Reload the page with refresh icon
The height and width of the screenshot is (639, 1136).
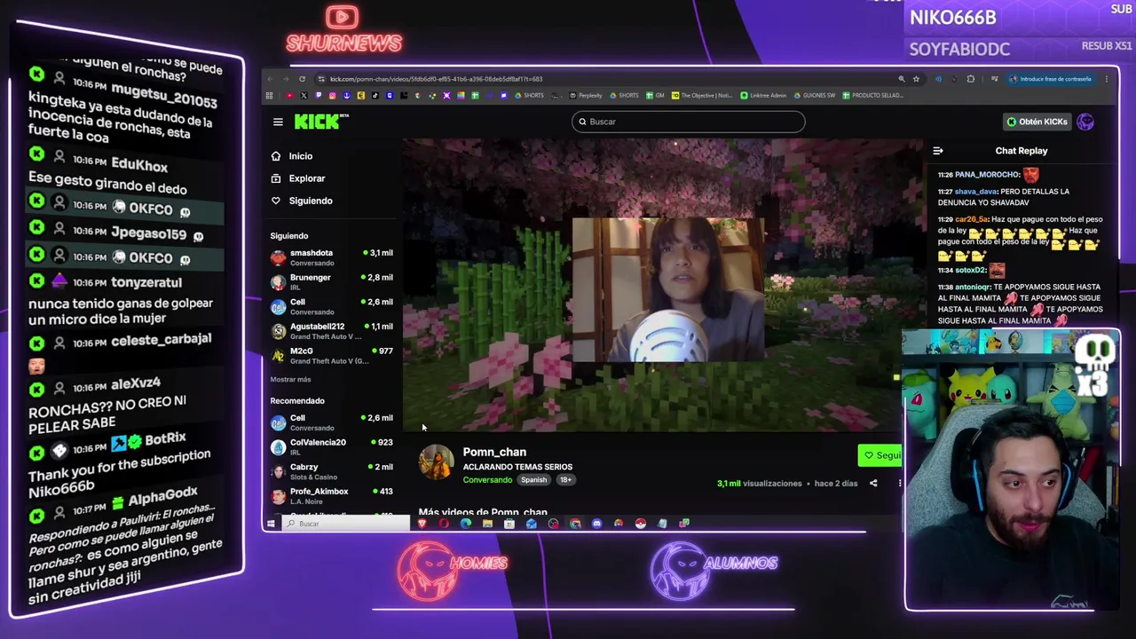302,79
